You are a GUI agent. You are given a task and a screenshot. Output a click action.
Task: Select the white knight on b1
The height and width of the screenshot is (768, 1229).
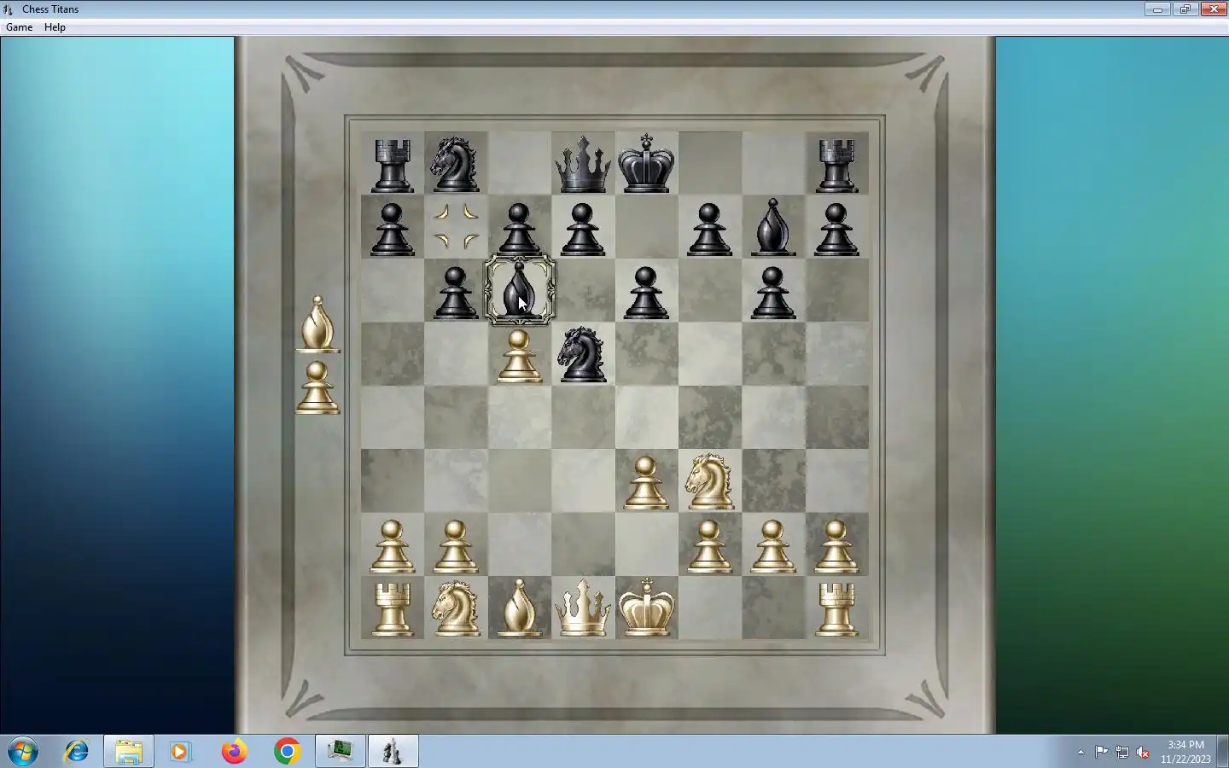455,608
